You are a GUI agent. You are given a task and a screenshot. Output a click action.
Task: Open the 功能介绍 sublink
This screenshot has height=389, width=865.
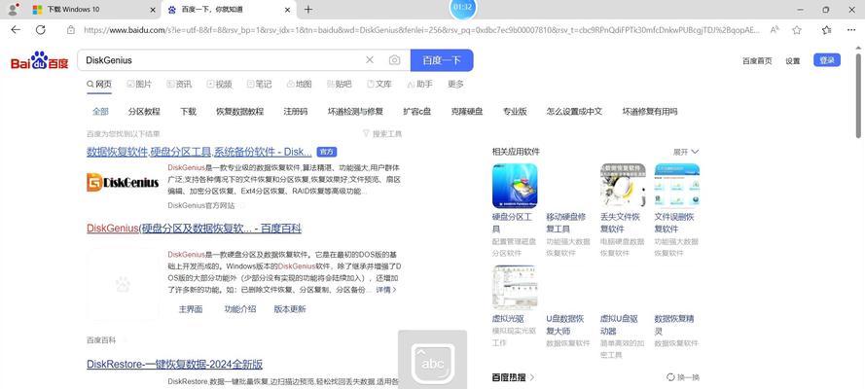(x=240, y=309)
